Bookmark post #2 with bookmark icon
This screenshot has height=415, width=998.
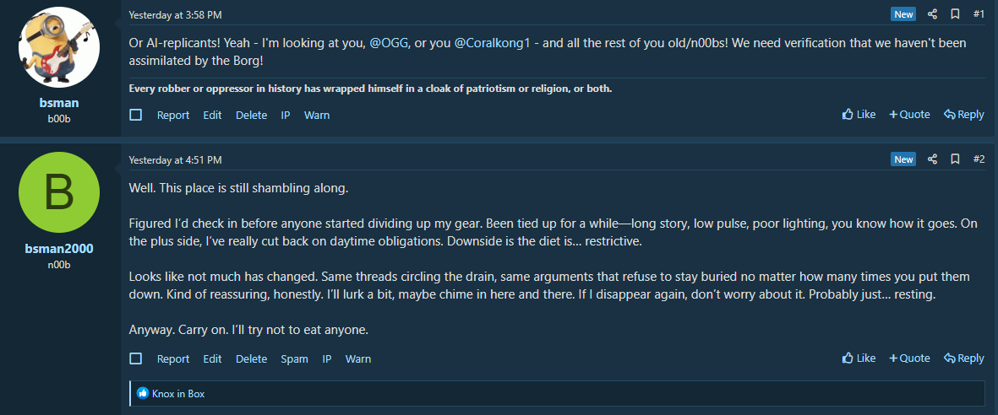click(955, 159)
